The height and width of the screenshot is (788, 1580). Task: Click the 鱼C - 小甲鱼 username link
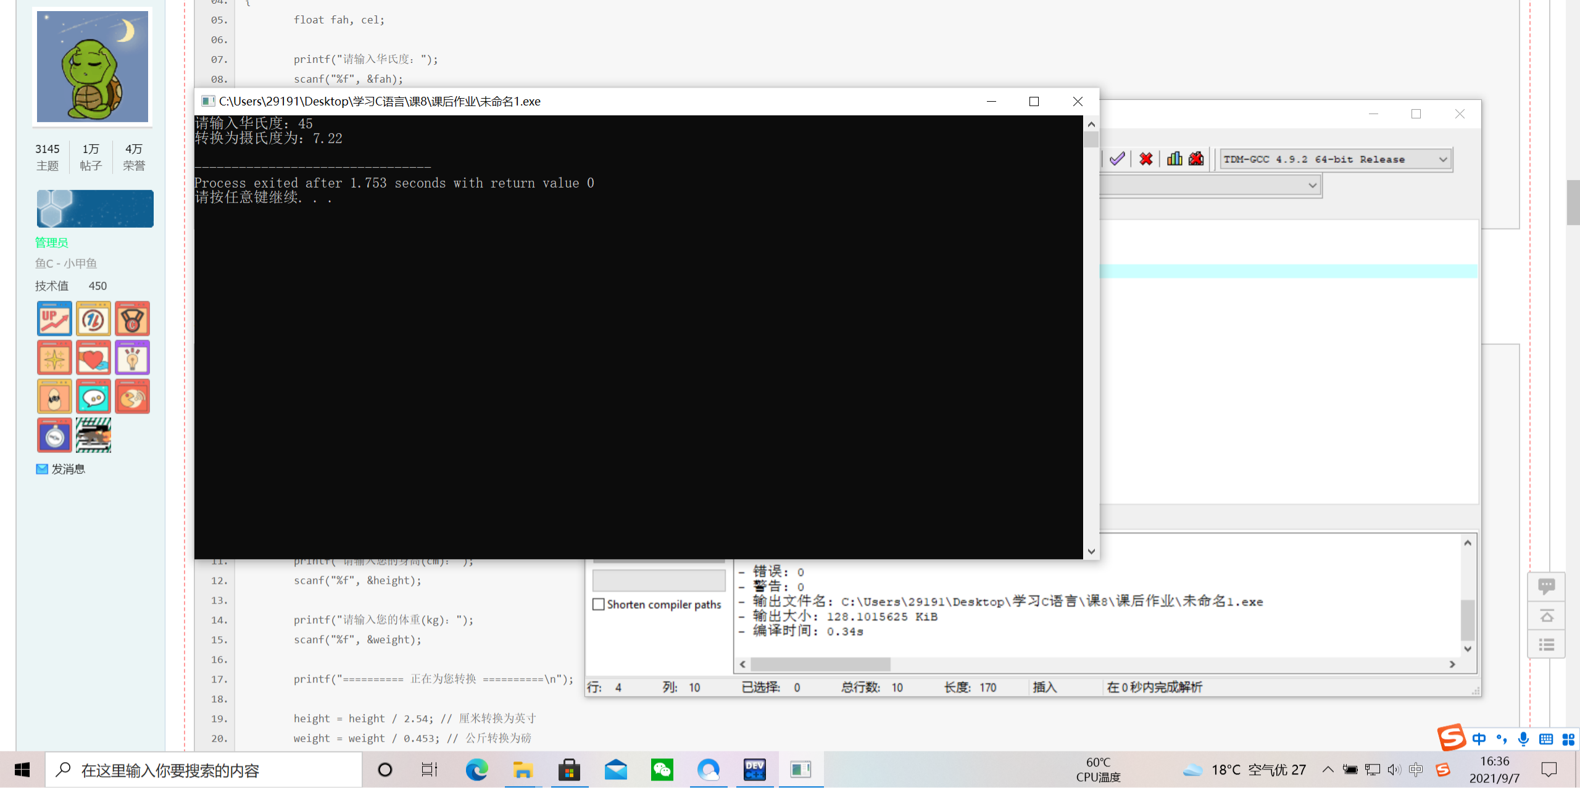pyautogui.click(x=66, y=263)
